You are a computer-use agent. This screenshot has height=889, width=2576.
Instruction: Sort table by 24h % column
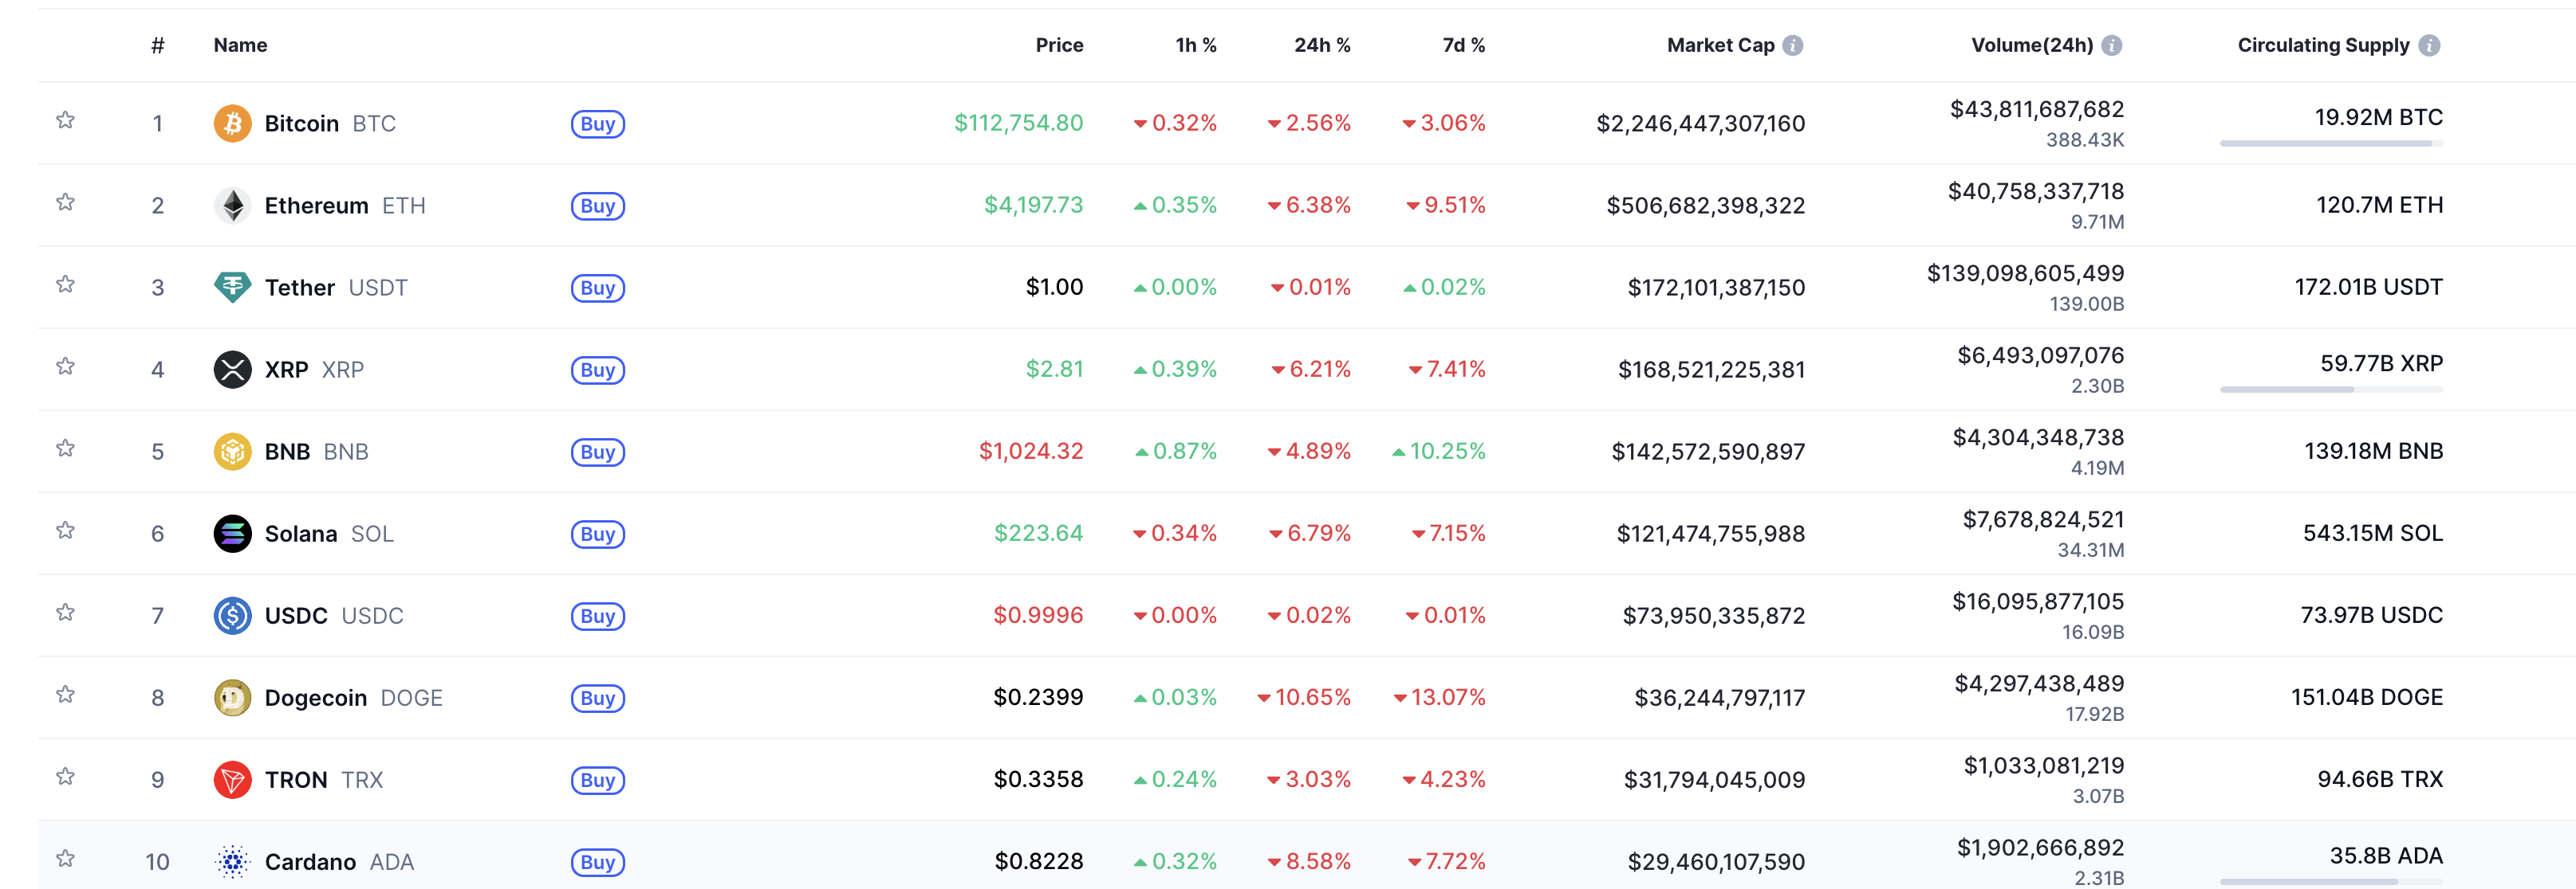tap(1322, 45)
